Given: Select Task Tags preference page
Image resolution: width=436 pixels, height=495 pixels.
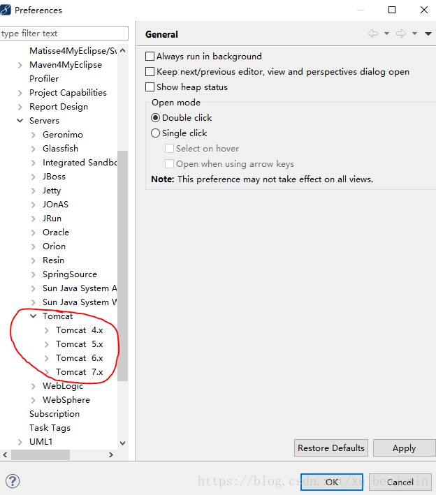Looking at the screenshot, I should point(50,428).
